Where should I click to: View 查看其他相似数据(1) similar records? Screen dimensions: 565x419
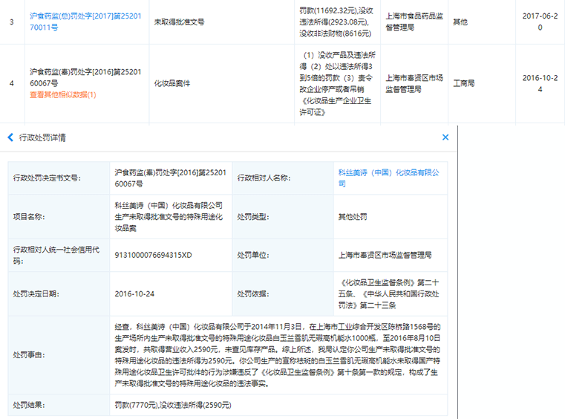pos(63,94)
